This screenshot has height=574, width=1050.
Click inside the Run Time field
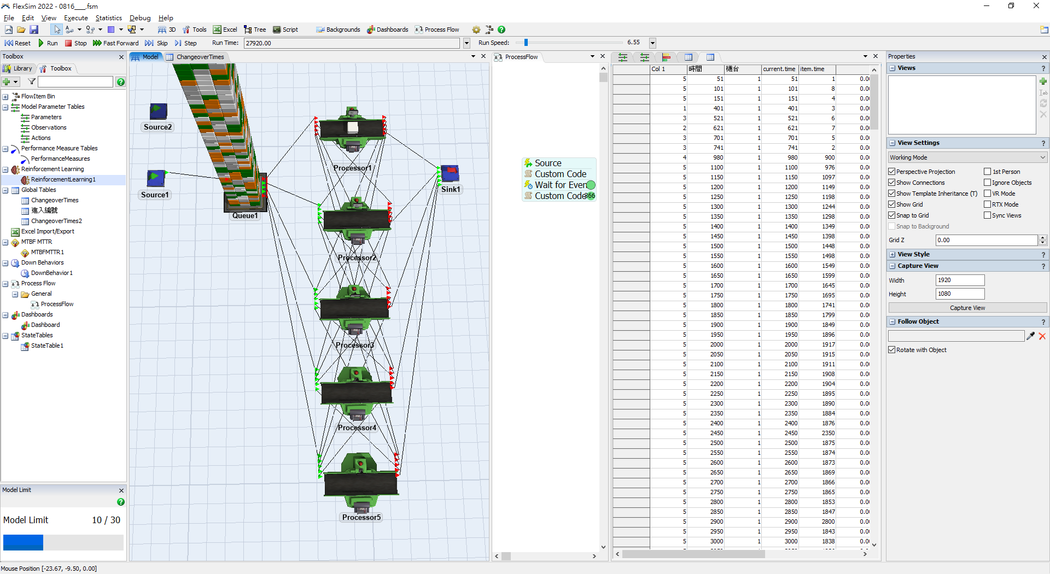350,42
